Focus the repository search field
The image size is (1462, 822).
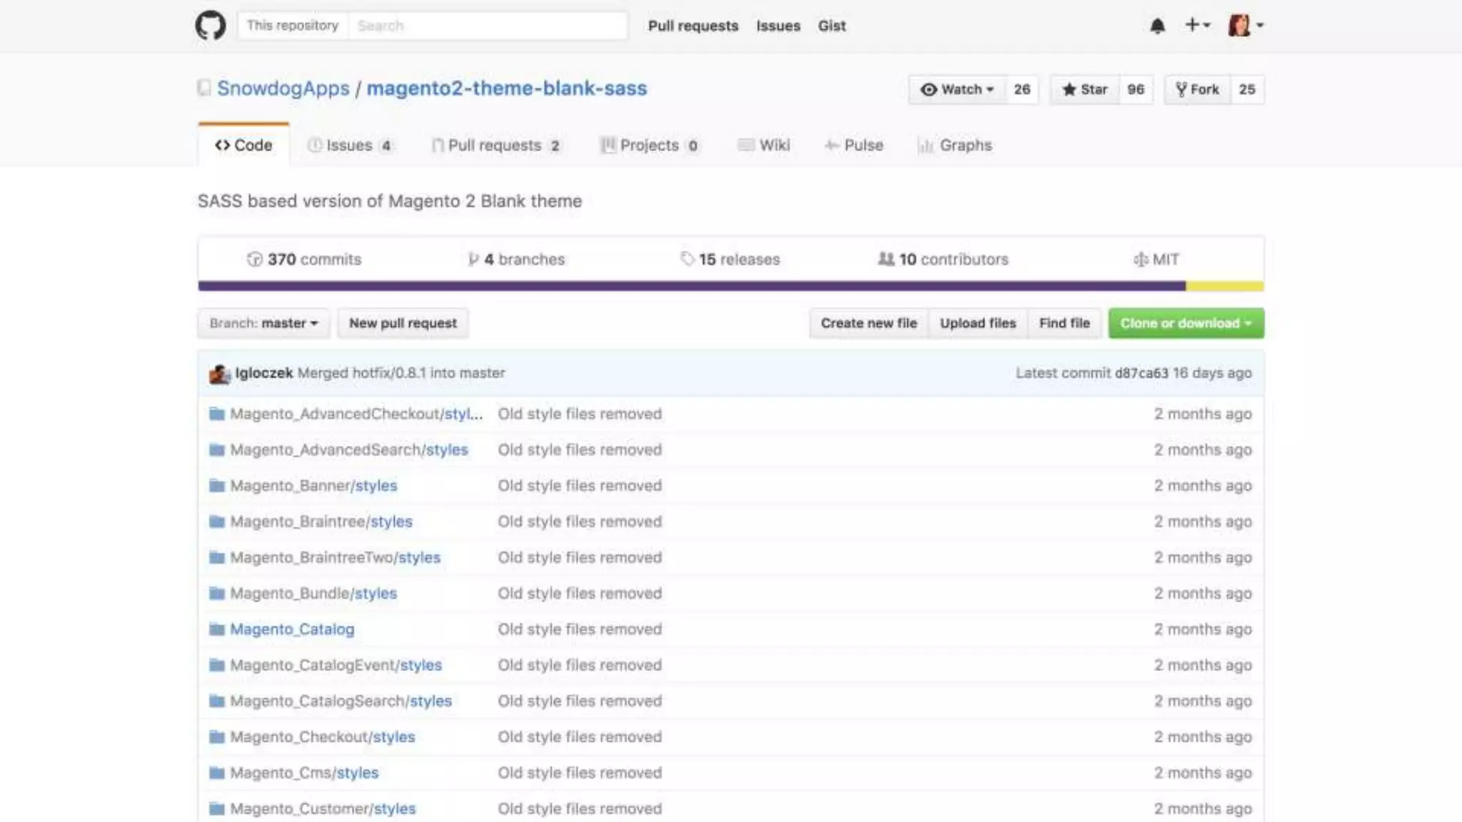tap(488, 26)
